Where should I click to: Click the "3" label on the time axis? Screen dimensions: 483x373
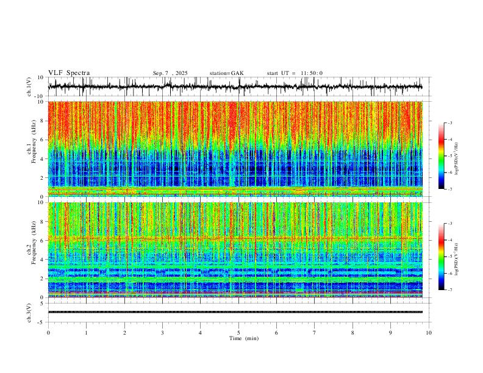[x=162, y=333]
